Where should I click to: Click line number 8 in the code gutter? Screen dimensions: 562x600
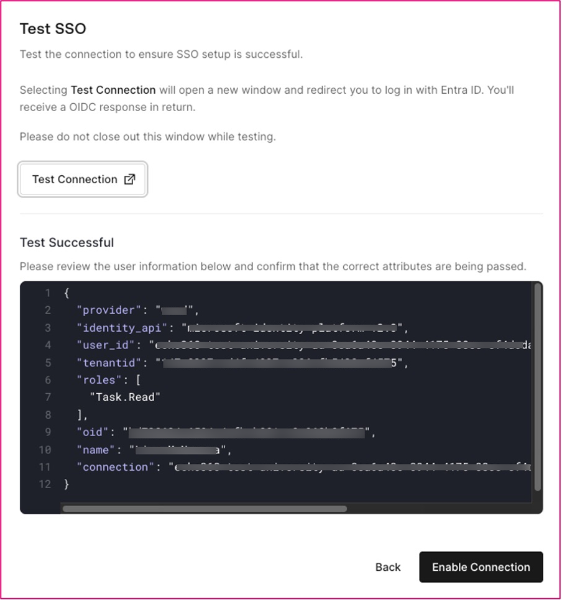[x=48, y=414]
